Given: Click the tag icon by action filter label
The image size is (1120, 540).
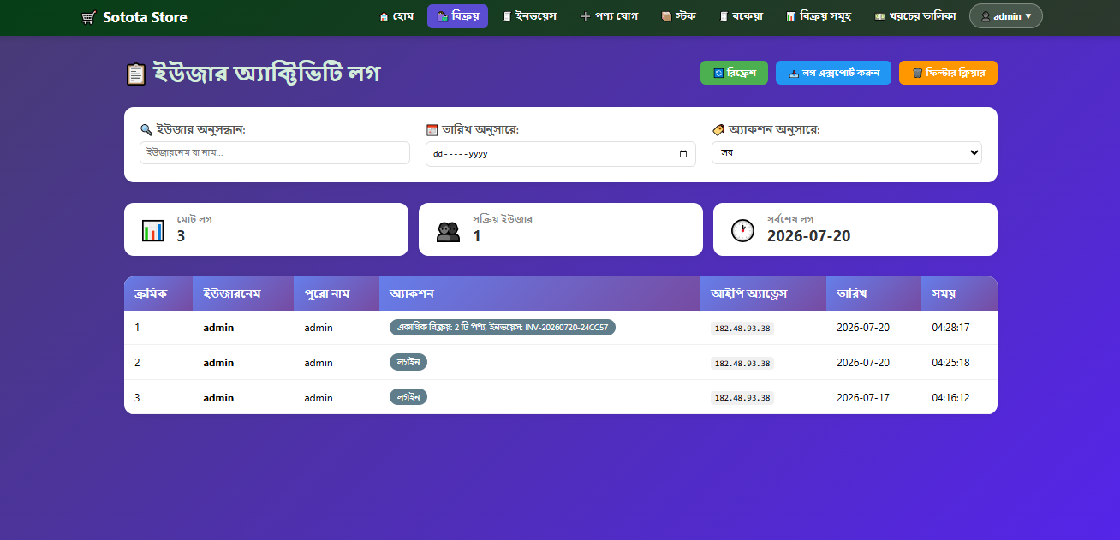Looking at the screenshot, I should tap(718, 130).
